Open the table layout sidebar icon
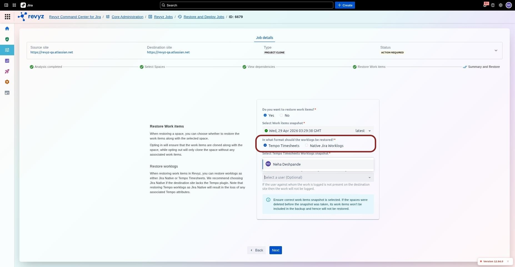The height and width of the screenshot is (267, 515). [x=7, y=93]
